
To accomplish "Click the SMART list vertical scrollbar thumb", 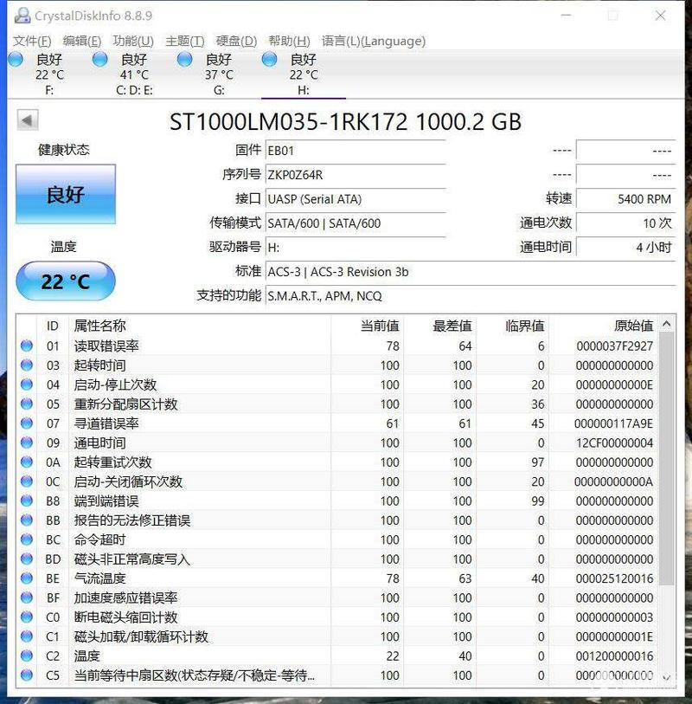I will coord(666,458).
